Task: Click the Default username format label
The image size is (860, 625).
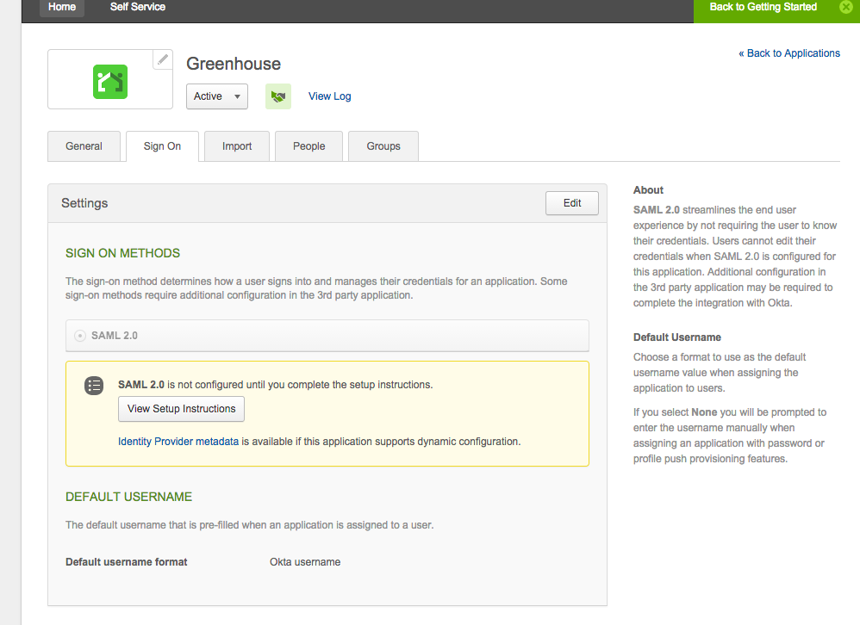Action: click(x=126, y=562)
